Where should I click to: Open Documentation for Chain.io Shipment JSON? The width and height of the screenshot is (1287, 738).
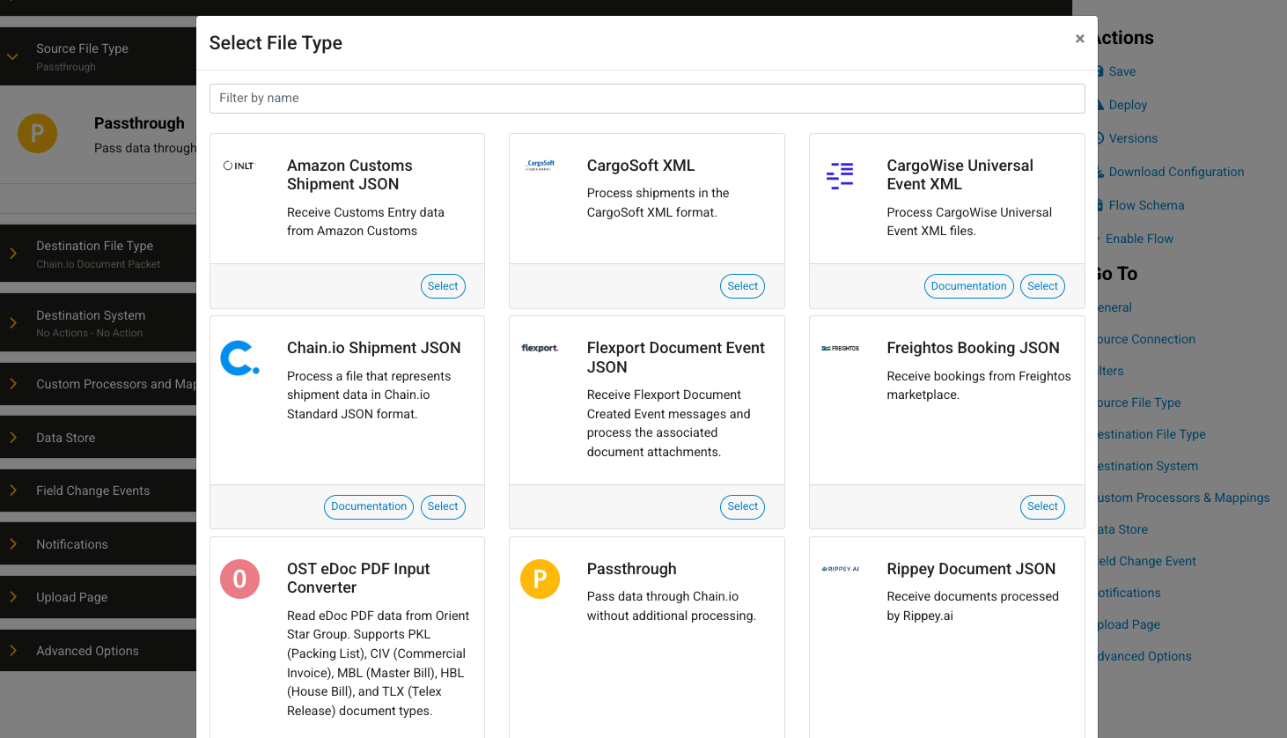tap(369, 506)
